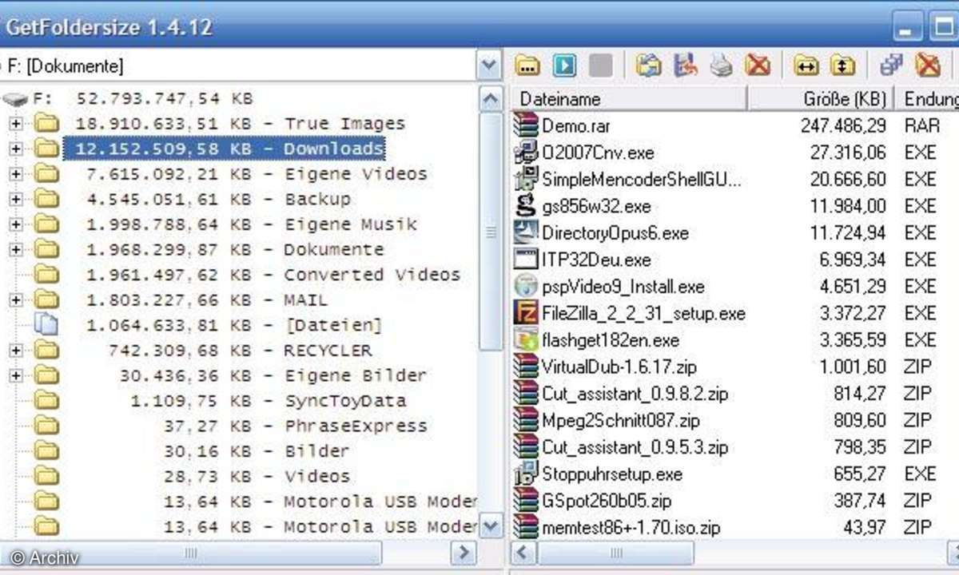
Task: Select Cut_assistant_0.9.8.2.zip file
Action: click(x=635, y=394)
